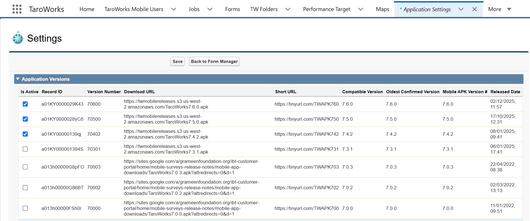The image size is (530, 221).
Task: Click the TaroWorks7.5.0.apk download URL
Action: (x=166, y=119)
